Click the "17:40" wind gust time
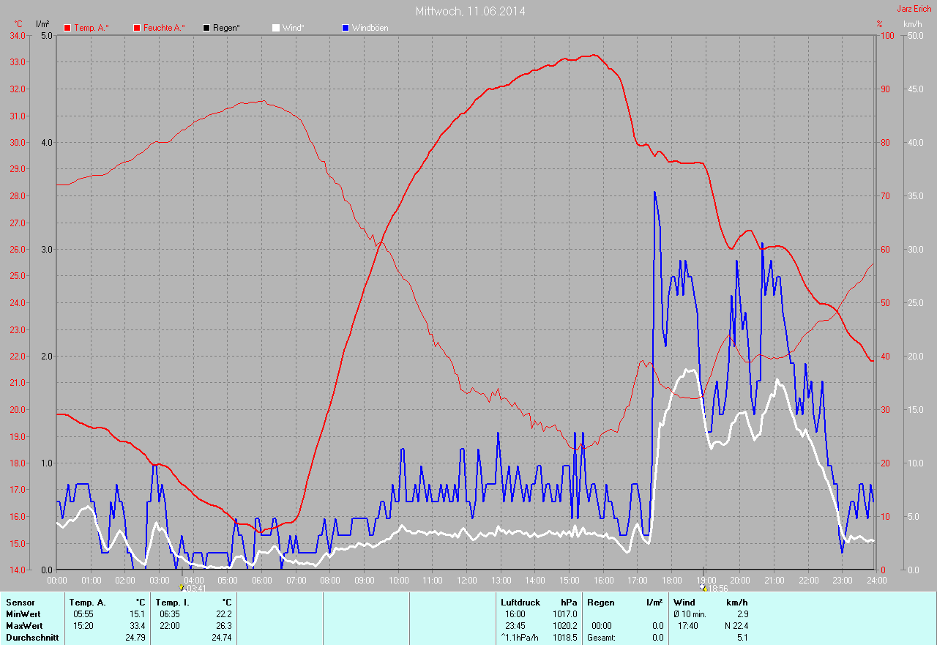 pos(688,626)
